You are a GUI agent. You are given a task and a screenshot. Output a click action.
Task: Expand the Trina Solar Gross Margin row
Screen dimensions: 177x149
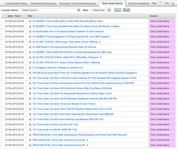(x=30, y=104)
